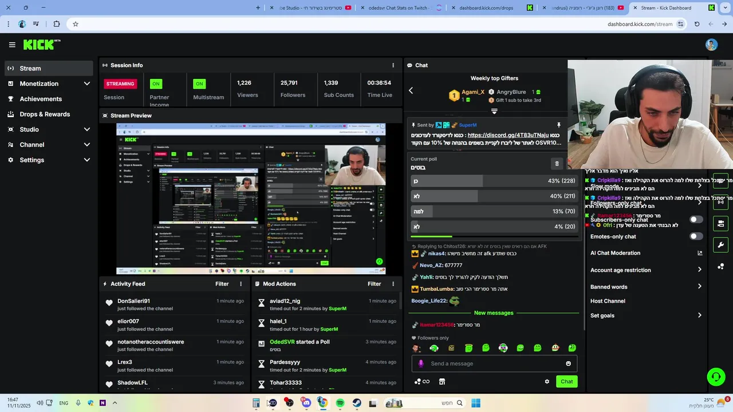Image resolution: width=733 pixels, height=412 pixels.
Task: Open Activity Feed three-dot options
Action: pos(241,284)
